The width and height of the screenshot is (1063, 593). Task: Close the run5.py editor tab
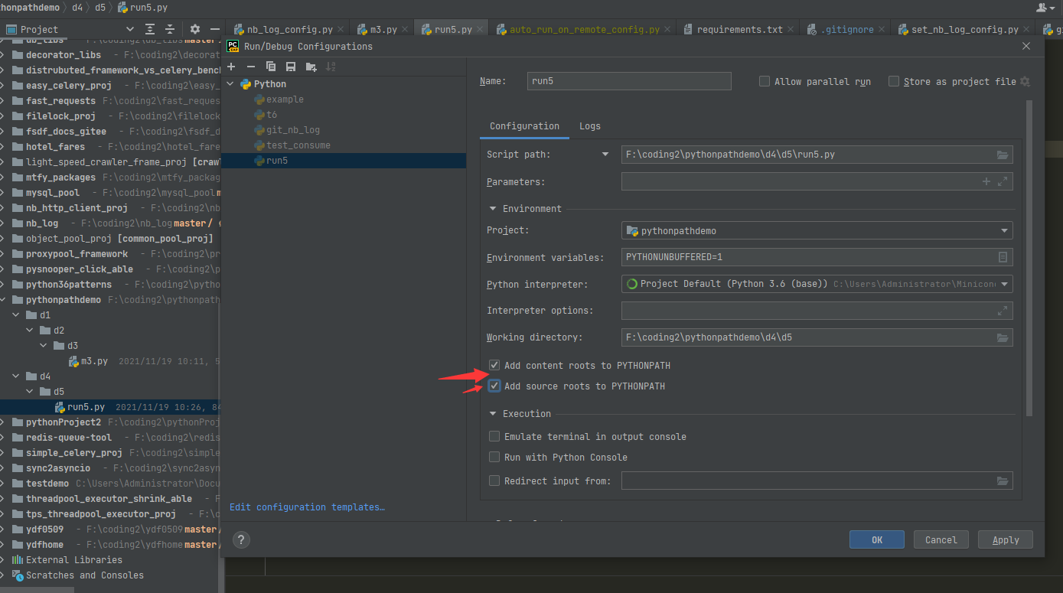click(480, 30)
